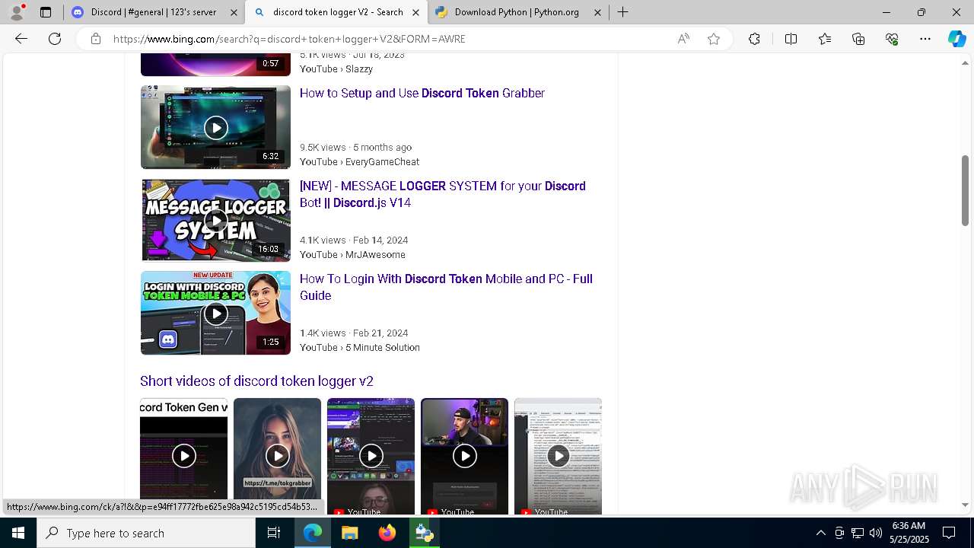
Task: View site information lock icon
Action: [x=96, y=39]
